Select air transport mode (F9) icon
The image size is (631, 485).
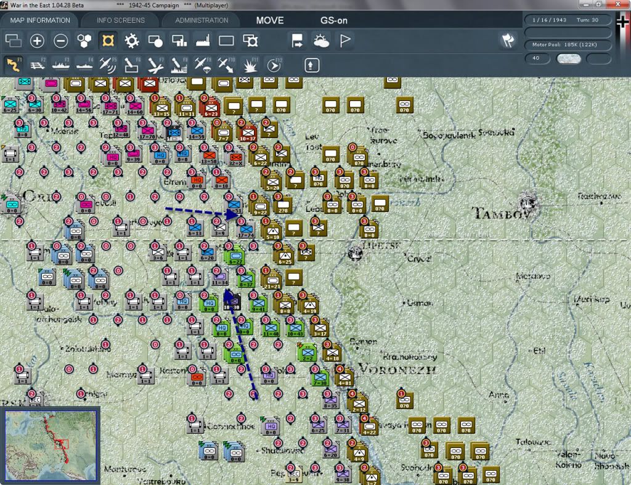[203, 65]
